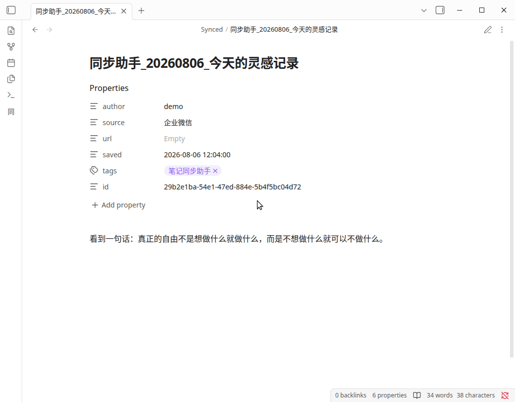The height and width of the screenshot is (402, 515).
Task: Toggle the right sidebar panel icon
Action: (x=440, y=10)
